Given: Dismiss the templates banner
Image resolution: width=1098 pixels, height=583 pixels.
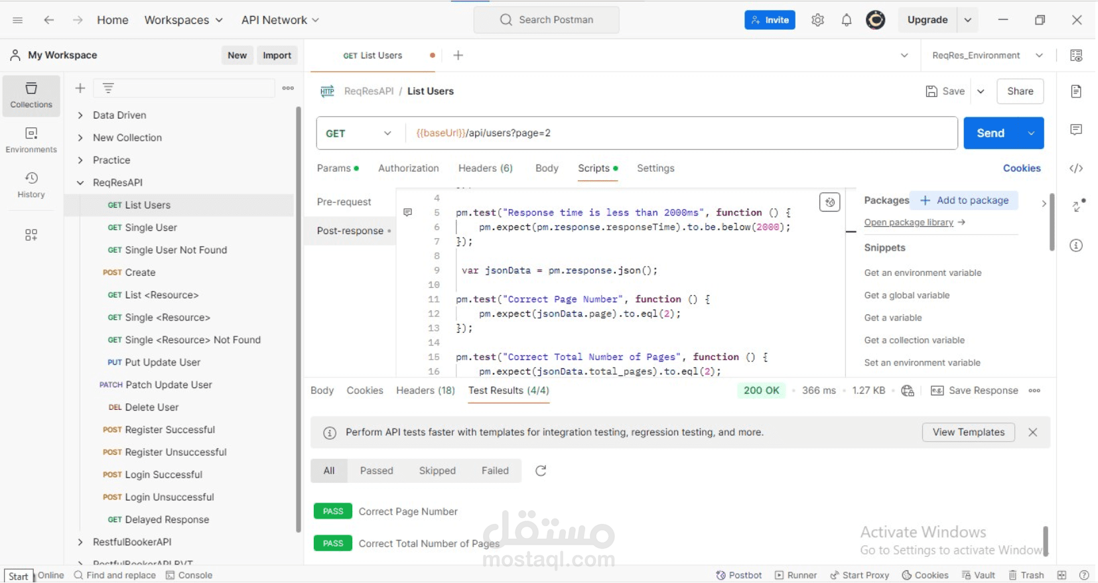Looking at the screenshot, I should [x=1033, y=432].
